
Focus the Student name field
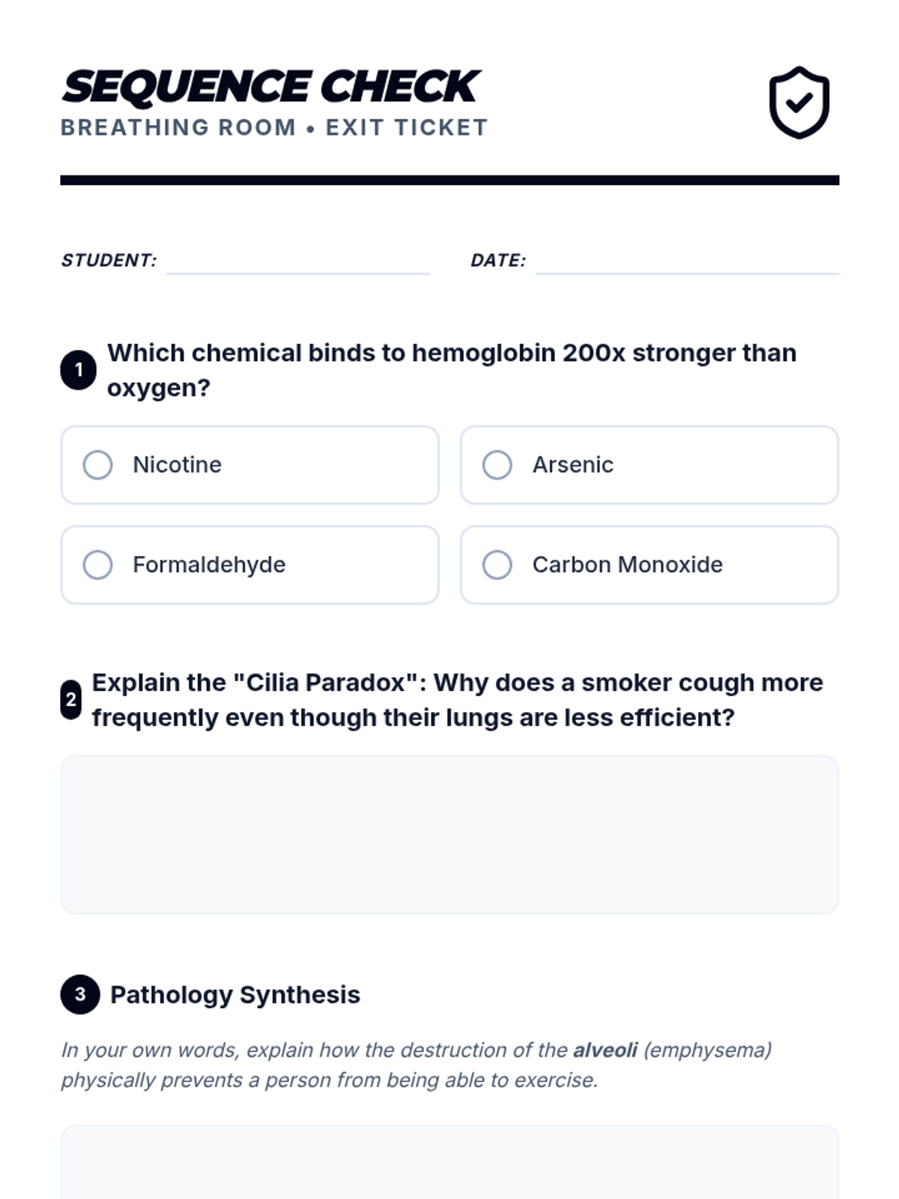pyautogui.click(x=297, y=261)
